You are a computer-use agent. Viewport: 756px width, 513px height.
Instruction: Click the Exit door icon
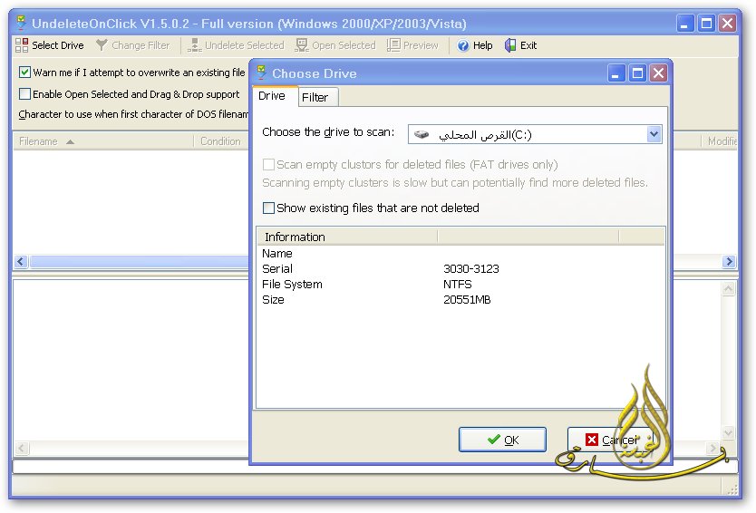point(510,45)
